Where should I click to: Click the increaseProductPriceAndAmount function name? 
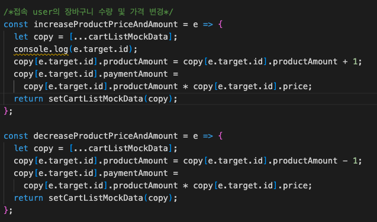point(105,24)
